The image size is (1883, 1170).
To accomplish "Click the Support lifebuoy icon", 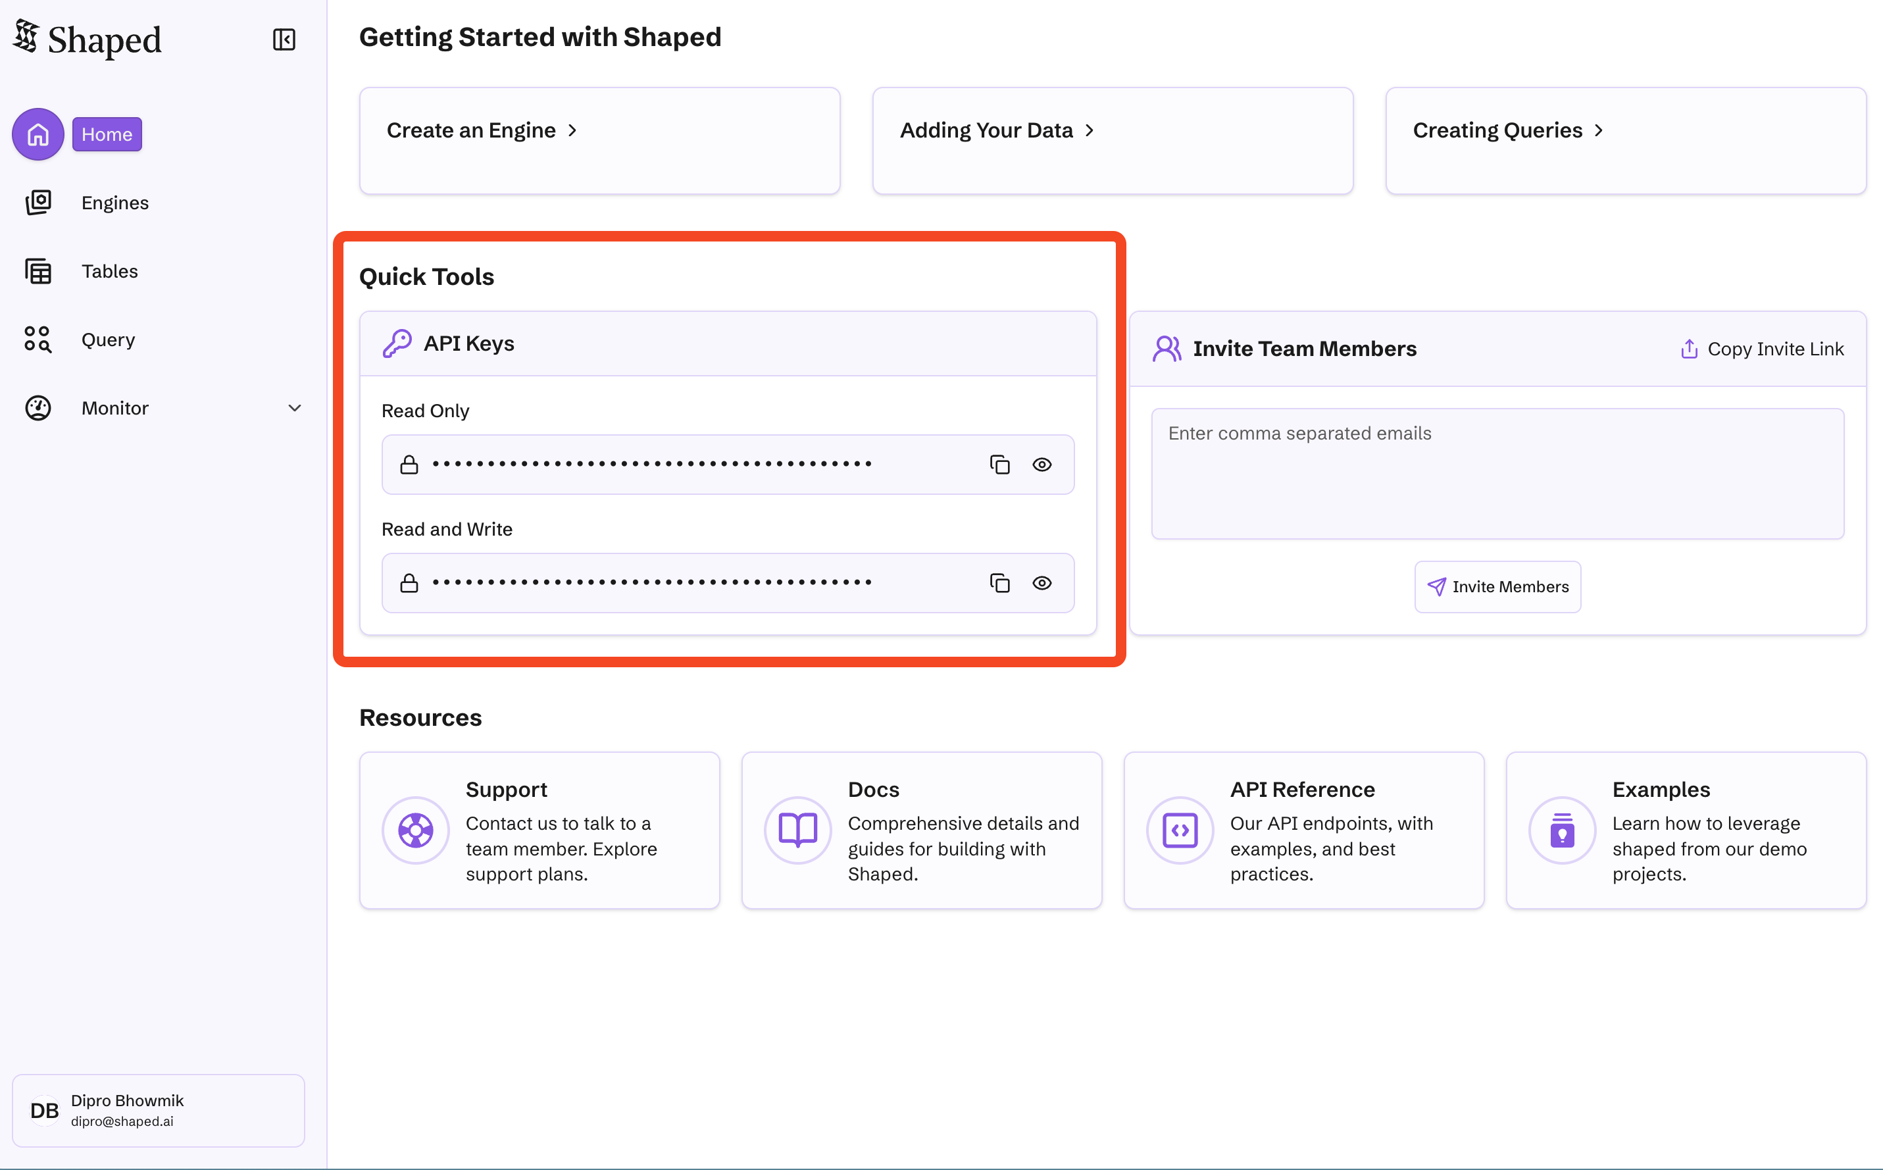I will (x=415, y=830).
